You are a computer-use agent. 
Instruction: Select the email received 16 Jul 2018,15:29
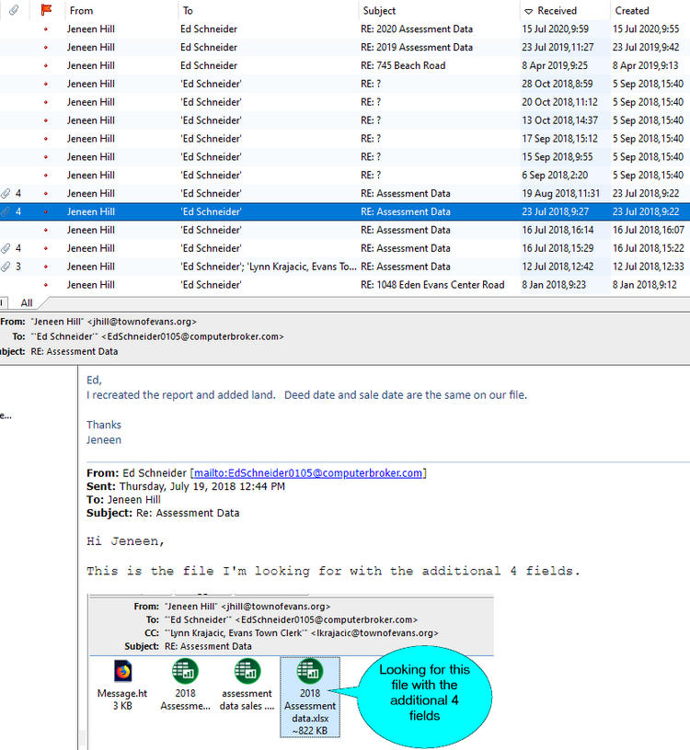(345, 248)
